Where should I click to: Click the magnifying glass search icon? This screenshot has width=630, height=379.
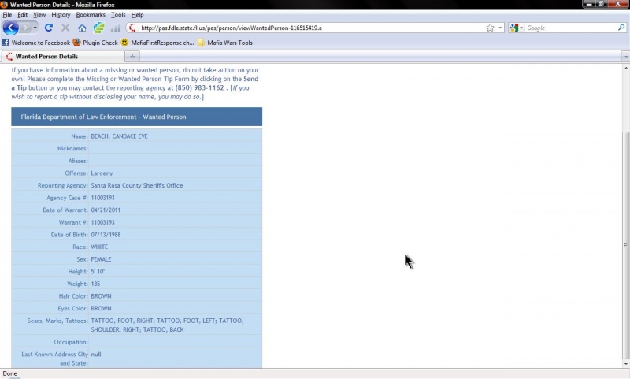pyautogui.click(x=621, y=28)
